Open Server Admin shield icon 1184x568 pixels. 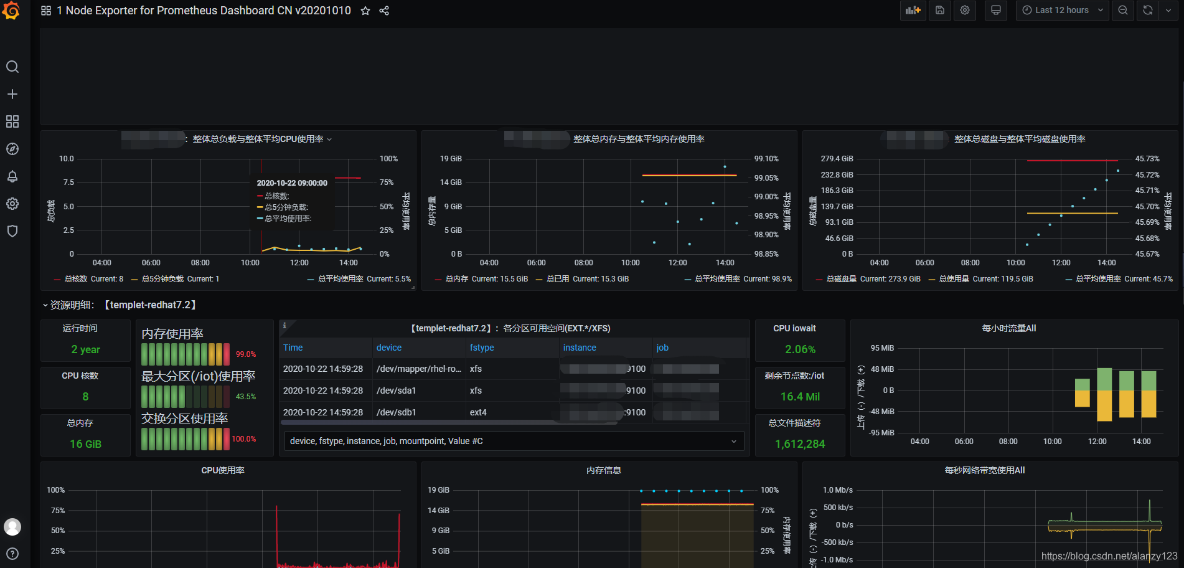coord(12,231)
